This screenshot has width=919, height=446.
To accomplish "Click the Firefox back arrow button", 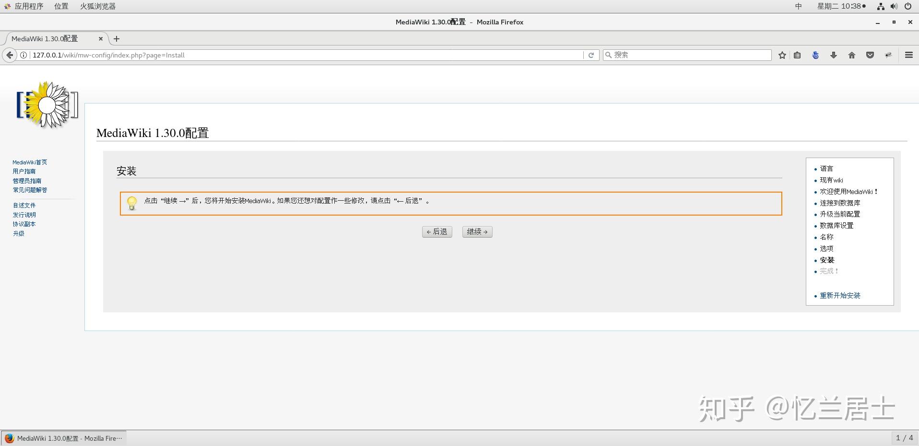I will (10, 55).
